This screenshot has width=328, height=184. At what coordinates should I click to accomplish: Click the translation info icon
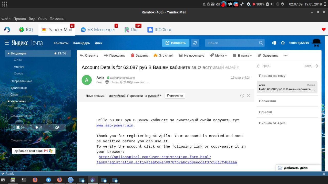(242, 95)
